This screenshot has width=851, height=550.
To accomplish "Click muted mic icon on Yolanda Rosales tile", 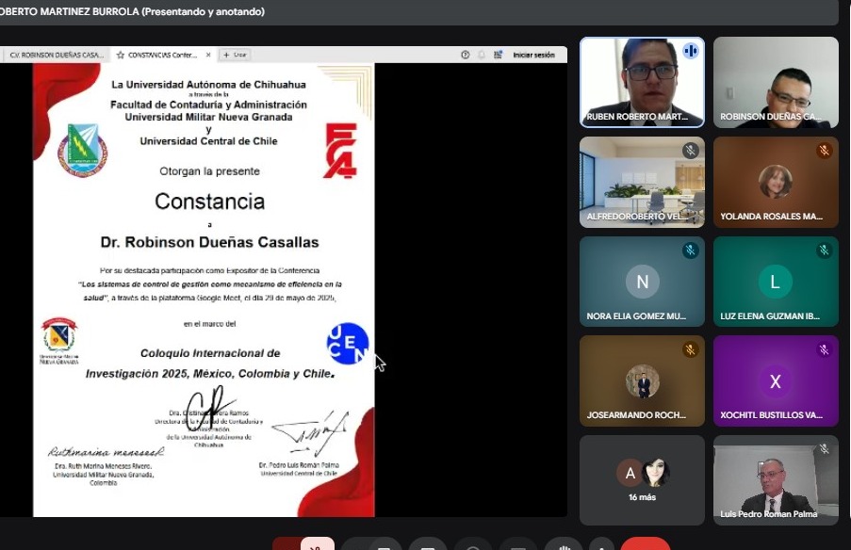I will [824, 151].
